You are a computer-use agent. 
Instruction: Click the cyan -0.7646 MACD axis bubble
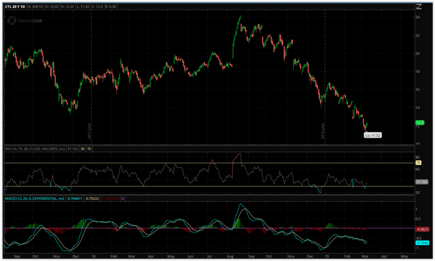pyautogui.click(x=422, y=243)
